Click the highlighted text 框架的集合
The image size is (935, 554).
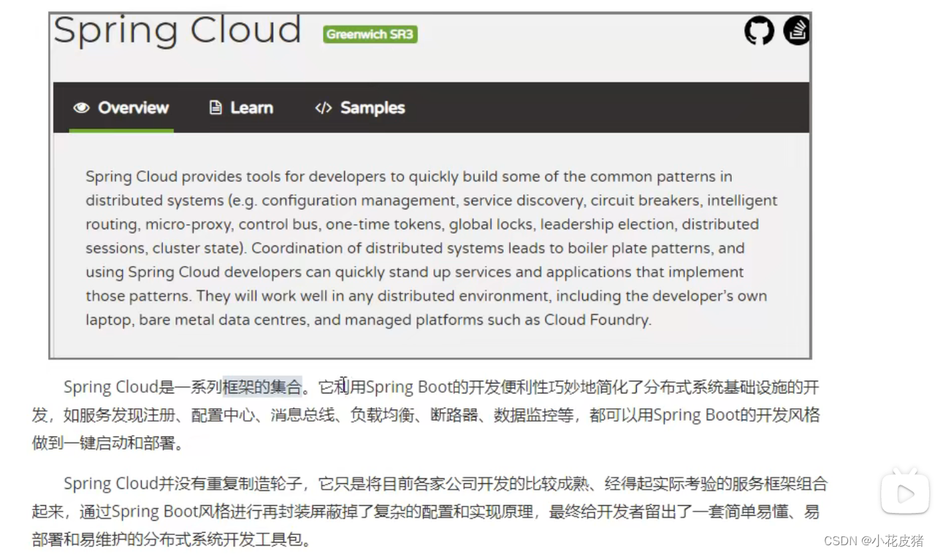click(x=262, y=387)
